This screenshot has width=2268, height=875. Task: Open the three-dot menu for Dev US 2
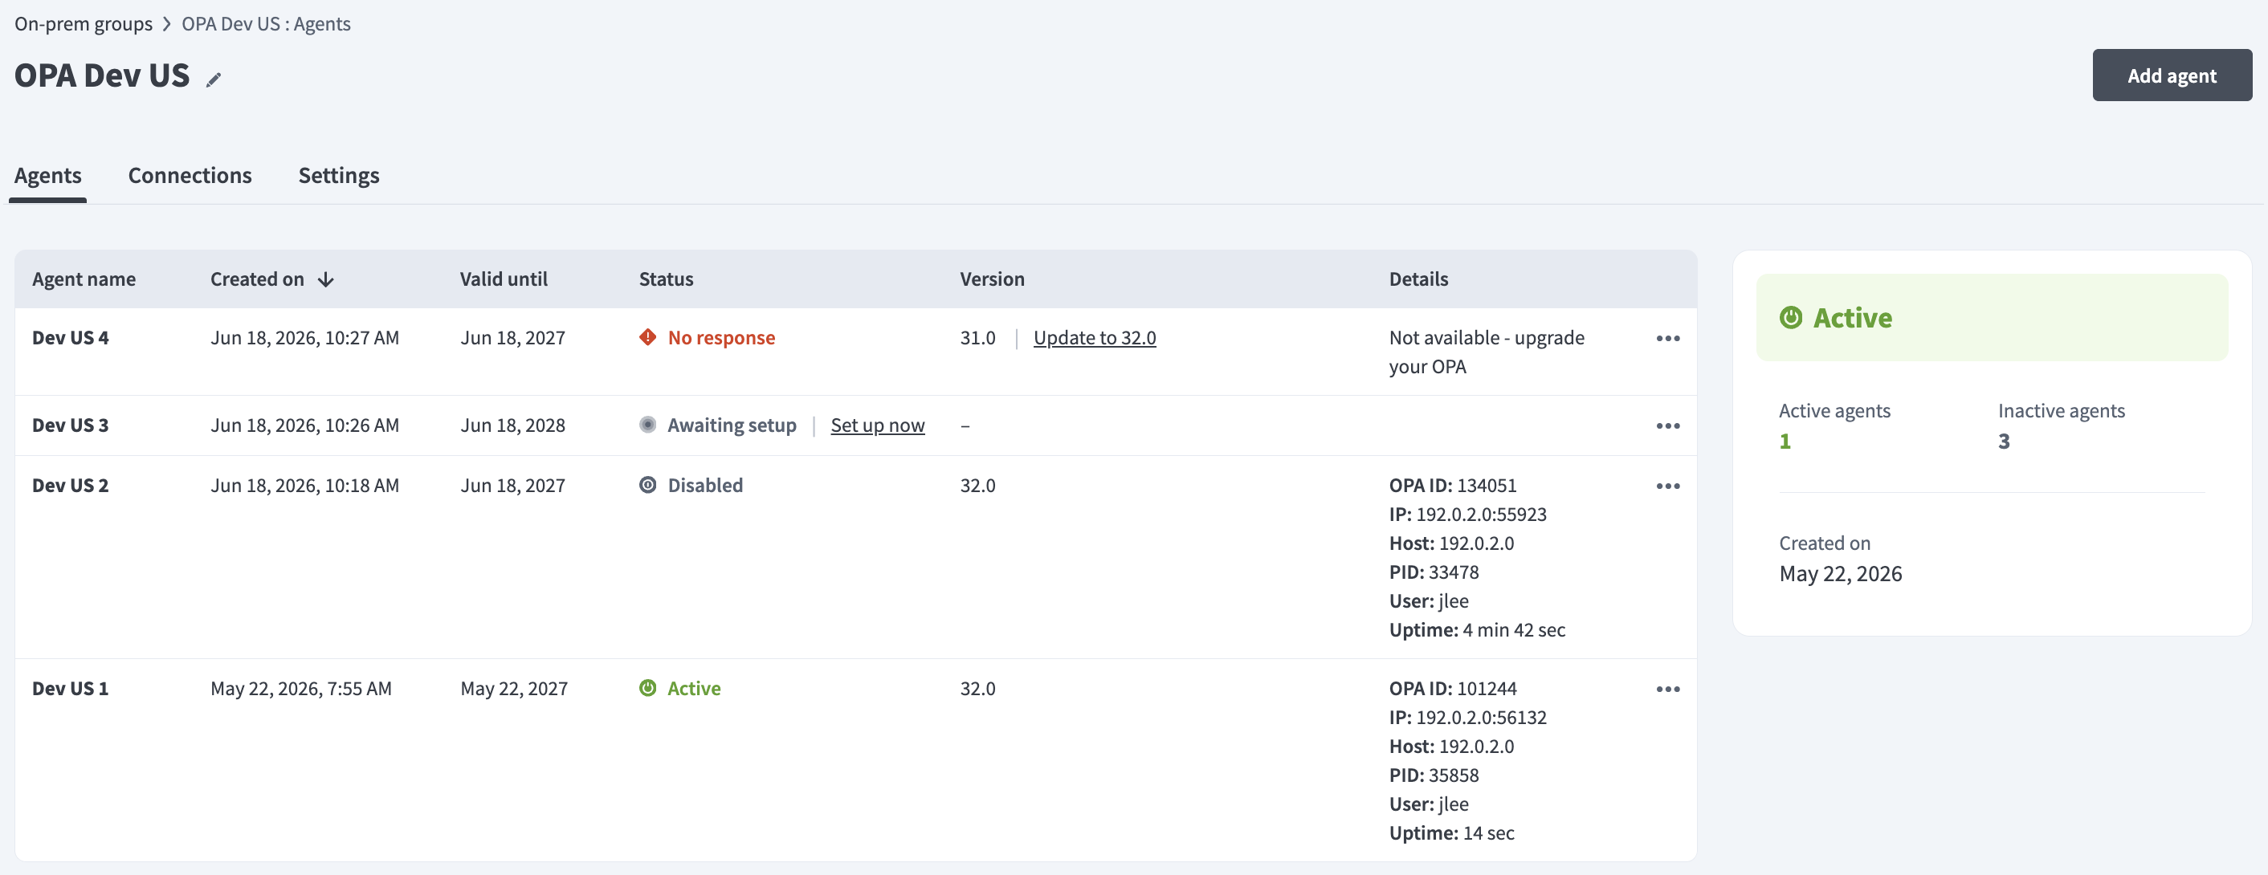(1667, 486)
